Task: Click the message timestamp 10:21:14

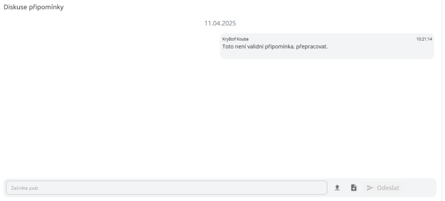Action: coord(424,39)
